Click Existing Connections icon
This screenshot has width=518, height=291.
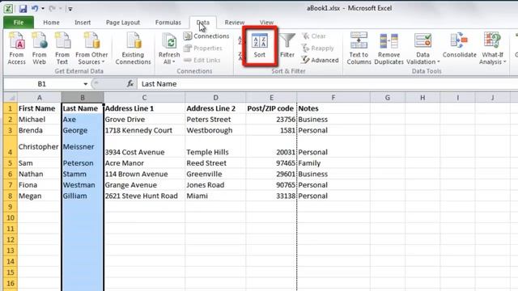click(133, 48)
